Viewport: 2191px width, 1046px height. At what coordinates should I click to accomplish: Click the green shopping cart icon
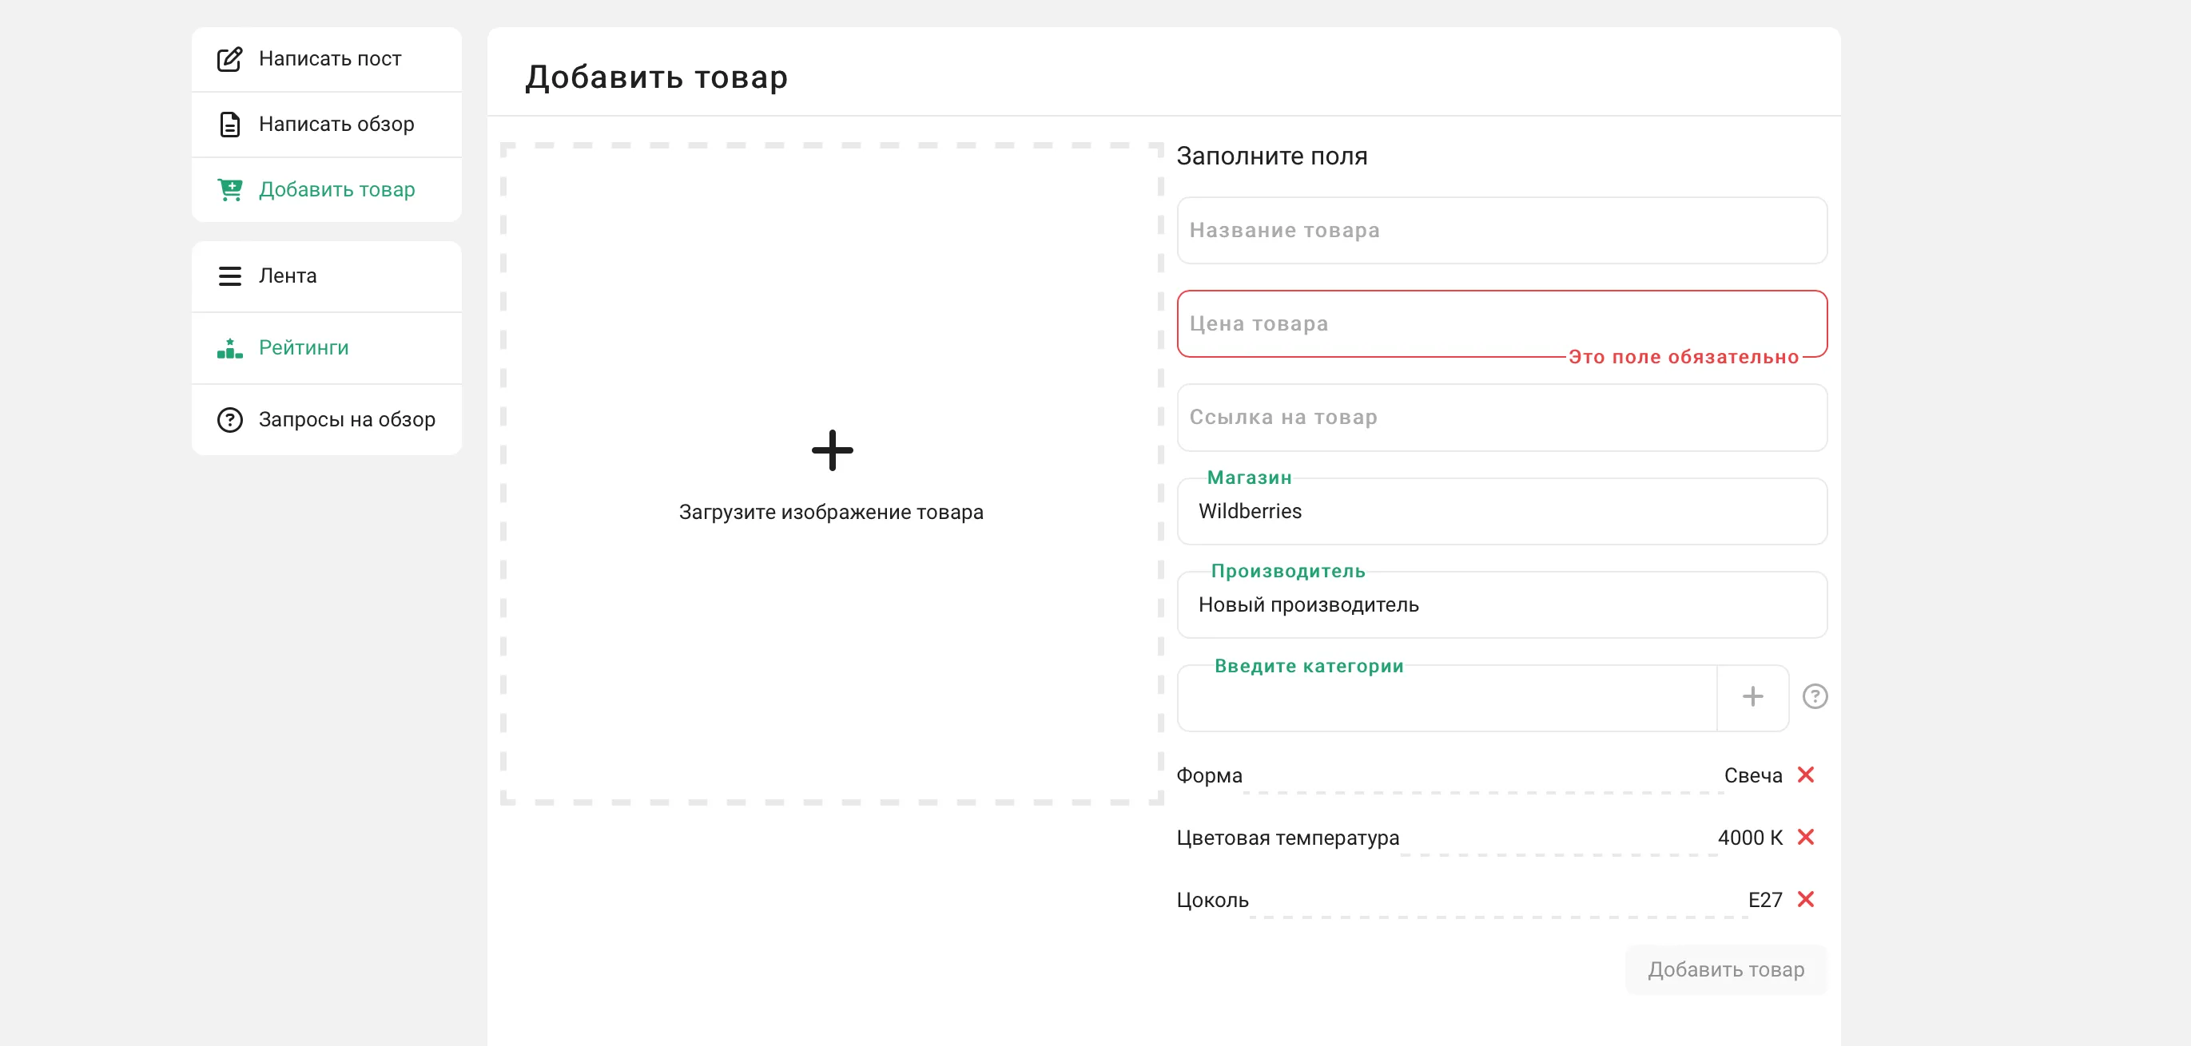229,189
